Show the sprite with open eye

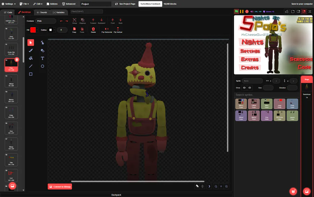pos(244,88)
